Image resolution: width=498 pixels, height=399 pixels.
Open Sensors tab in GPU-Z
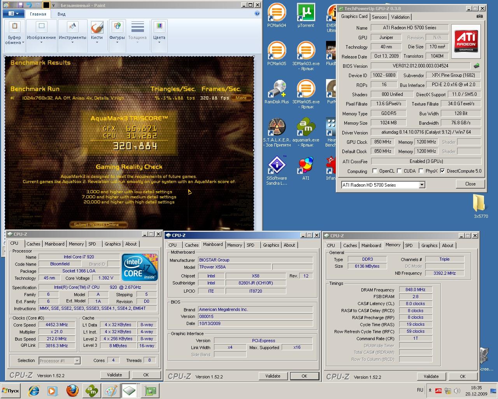point(379,17)
